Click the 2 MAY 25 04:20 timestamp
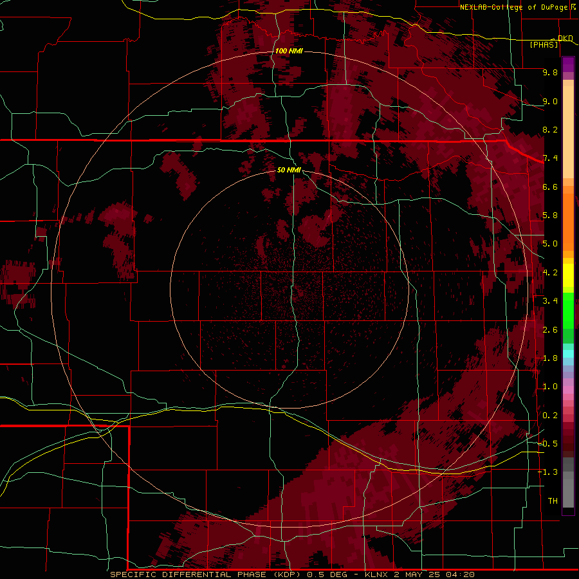This screenshot has width=579, height=579. [434, 574]
